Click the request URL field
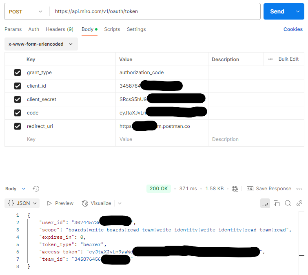 pyautogui.click(x=155, y=11)
